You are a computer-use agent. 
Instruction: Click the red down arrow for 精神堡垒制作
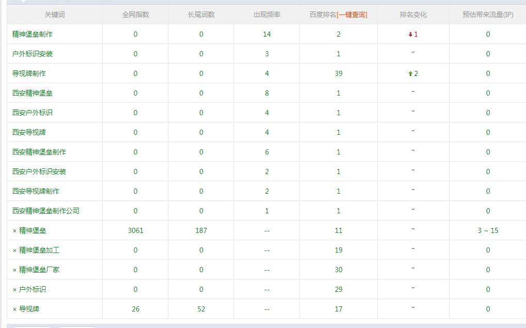click(410, 35)
